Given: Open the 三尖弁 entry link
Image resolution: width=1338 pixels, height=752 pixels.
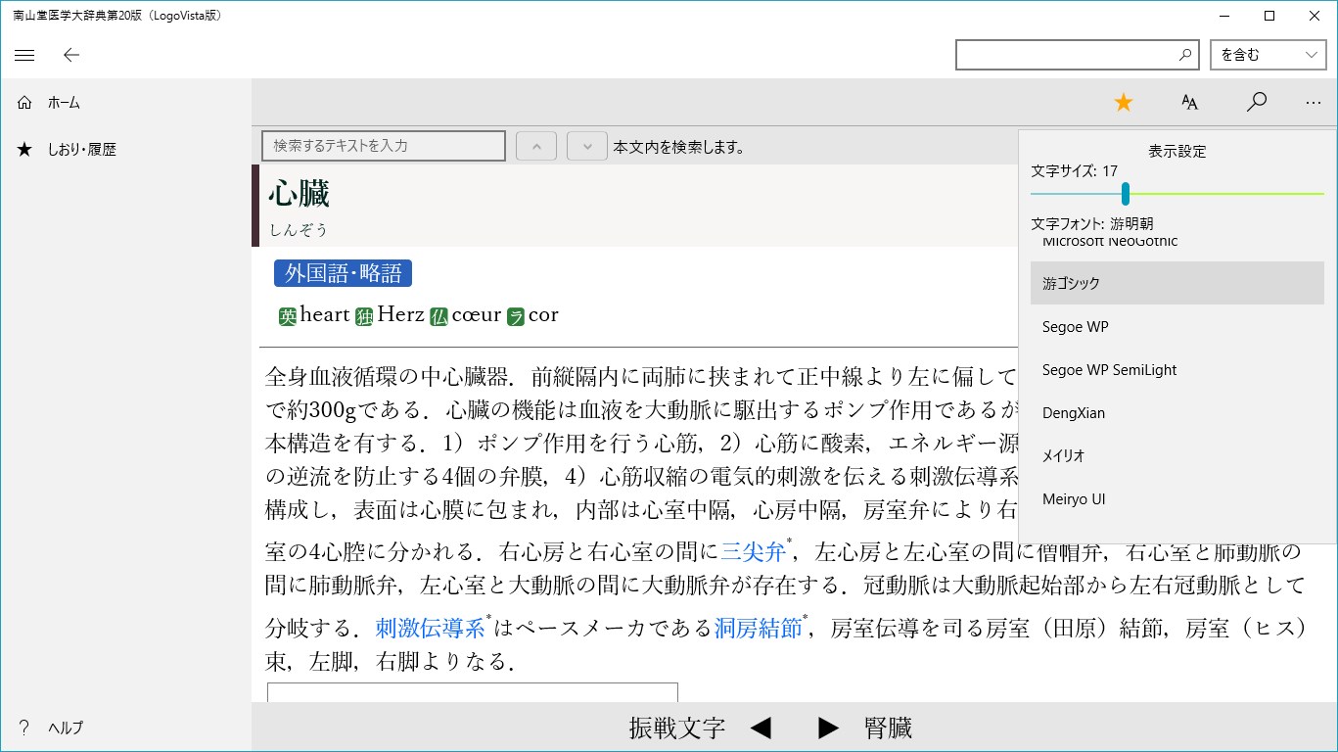Looking at the screenshot, I should coord(753,552).
